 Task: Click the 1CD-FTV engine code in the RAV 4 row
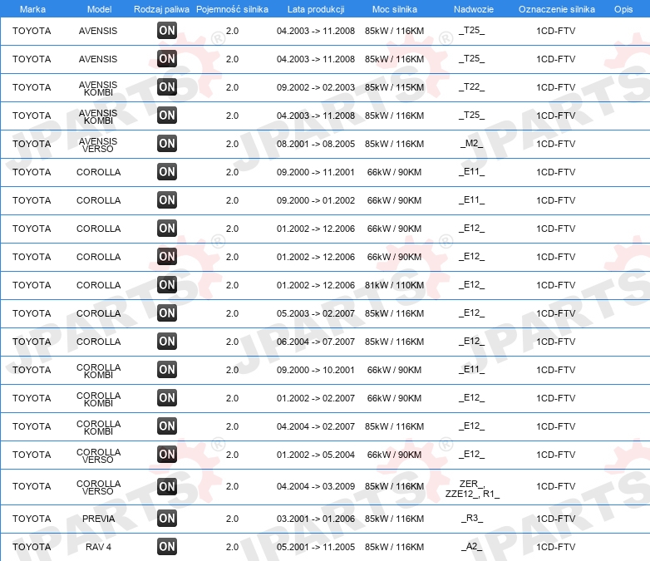(555, 547)
